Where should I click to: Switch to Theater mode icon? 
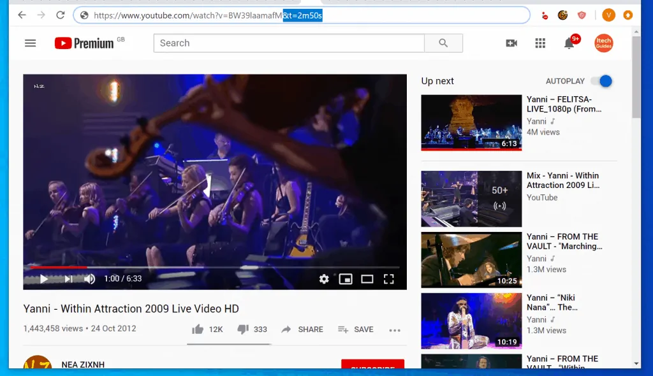pyautogui.click(x=367, y=279)
